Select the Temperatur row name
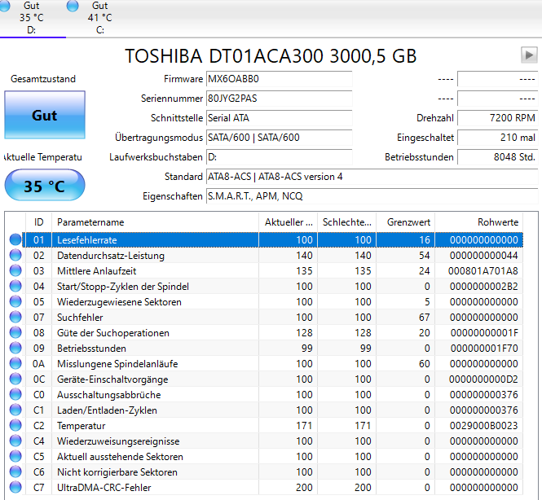The height and width of the screenshot is (500, 542). [81, 426]
